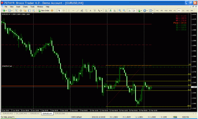Select the M5 timeframe button
198x119 pixels.
[162, 11]
